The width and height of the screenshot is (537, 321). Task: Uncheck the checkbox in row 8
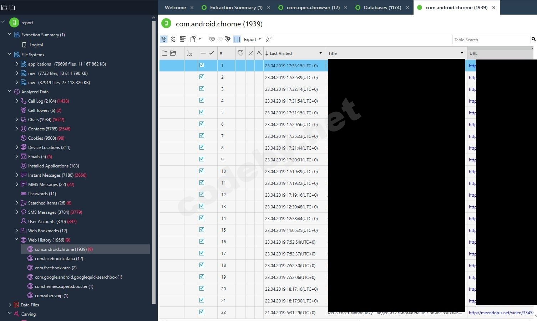click(202, 147)
